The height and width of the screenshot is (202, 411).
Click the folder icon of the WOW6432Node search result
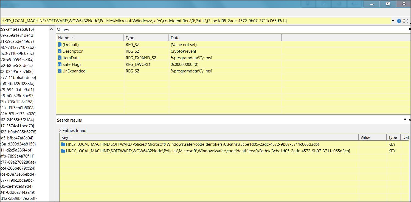pos(63,151)
